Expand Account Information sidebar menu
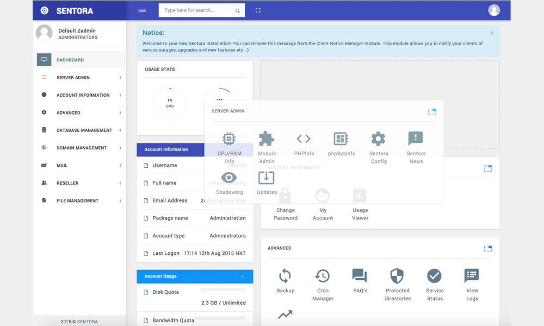The width and height of the screenshot is (544, 326). click(79, 95)
